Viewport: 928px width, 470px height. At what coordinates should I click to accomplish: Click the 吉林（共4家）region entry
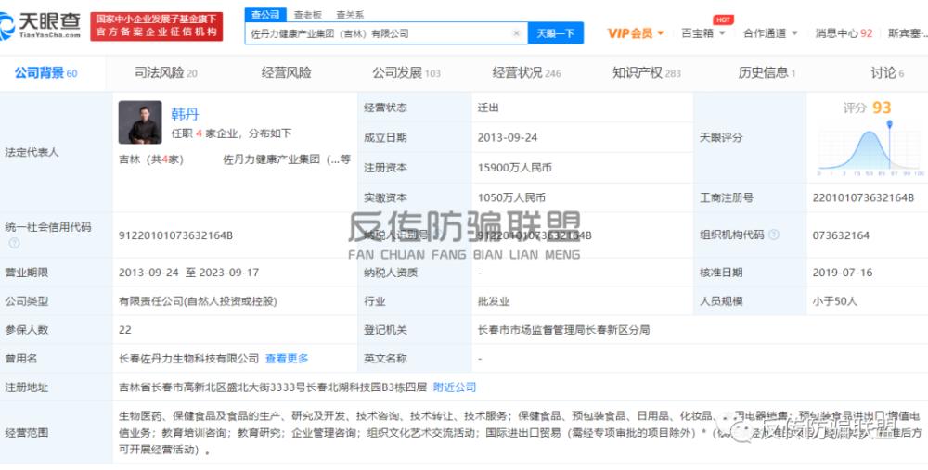(153, 159)
